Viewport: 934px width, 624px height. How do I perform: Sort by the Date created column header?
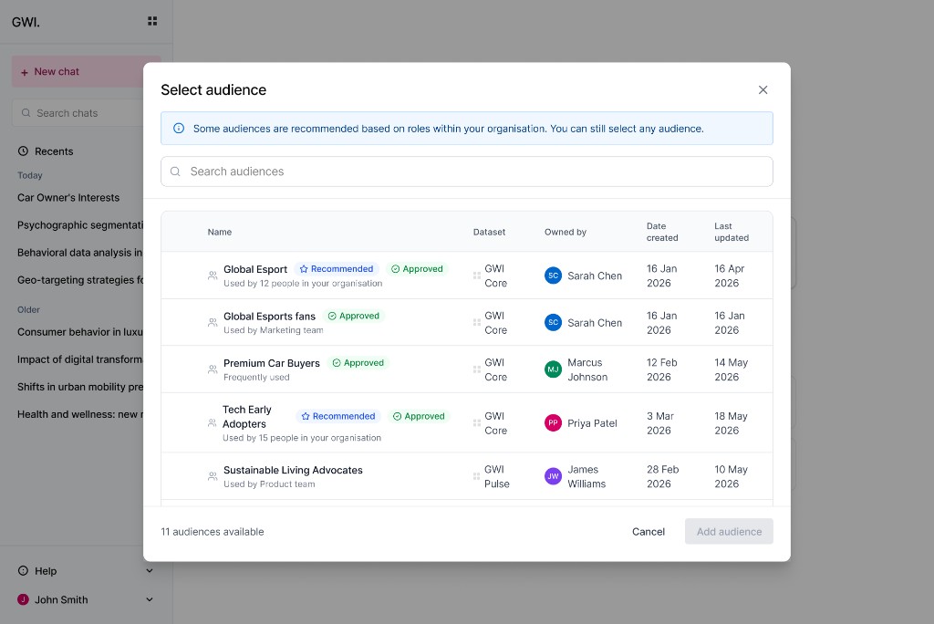[662, 232]
